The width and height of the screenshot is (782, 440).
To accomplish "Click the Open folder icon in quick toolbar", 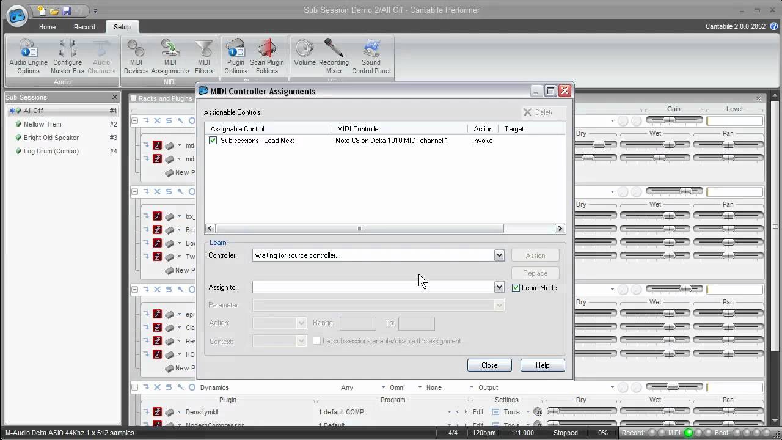I will pyautogui.click(x=54, y=10).
